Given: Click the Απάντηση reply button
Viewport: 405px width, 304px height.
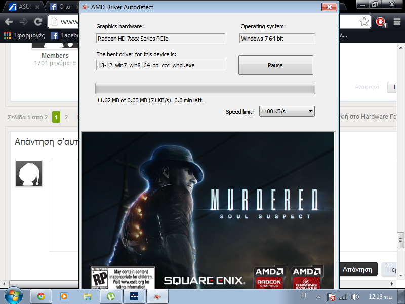Looking at the screenshot, I should click(357, 270).
